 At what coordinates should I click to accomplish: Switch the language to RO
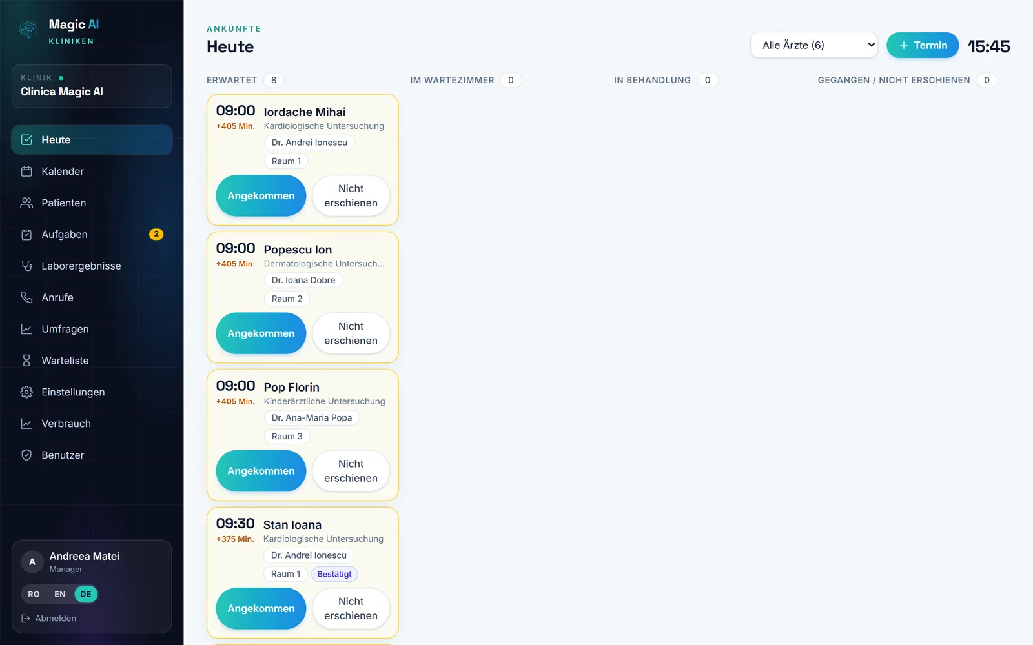[x=34, y=594]
